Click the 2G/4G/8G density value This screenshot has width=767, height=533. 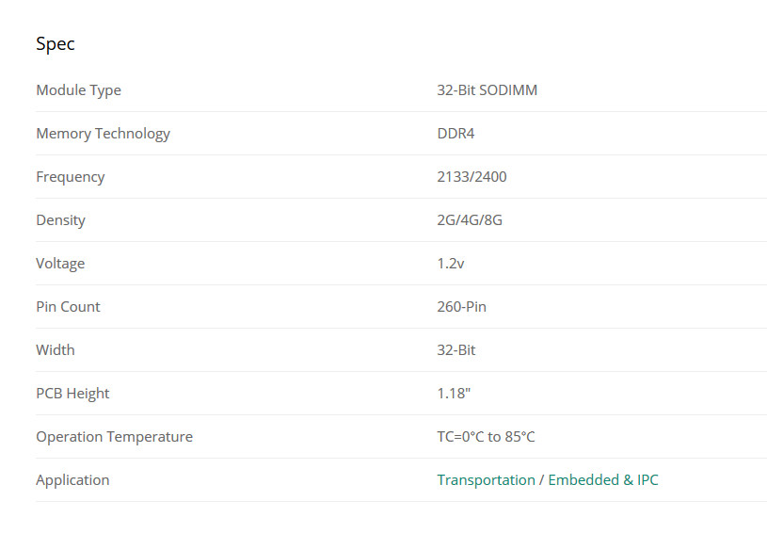pyautogui.click(x=470, y=220)
